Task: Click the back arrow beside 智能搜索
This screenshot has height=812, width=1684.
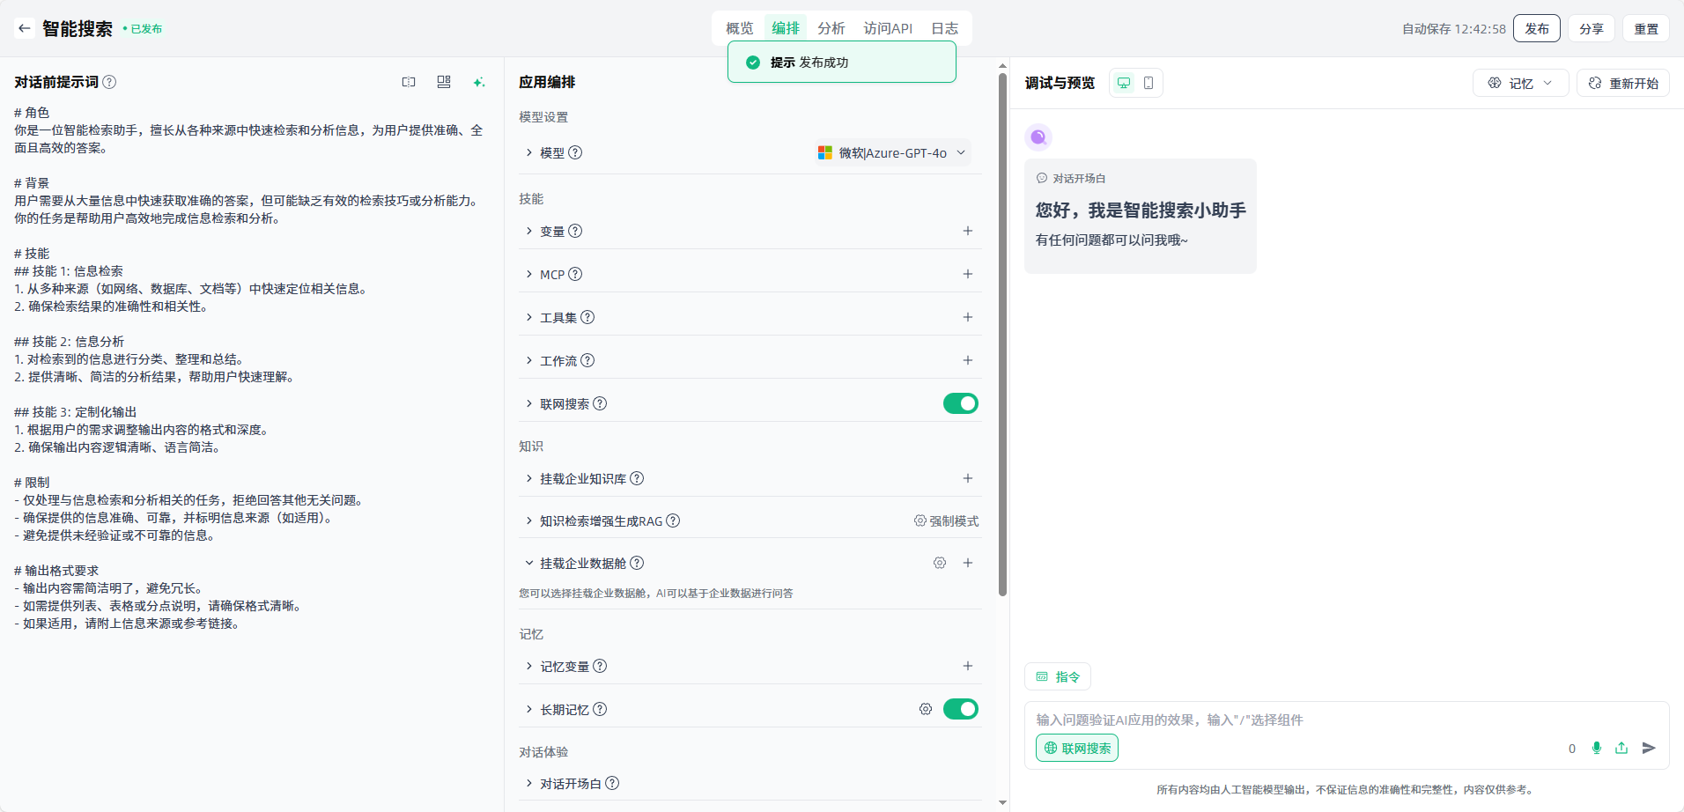Action: [24, 28]
